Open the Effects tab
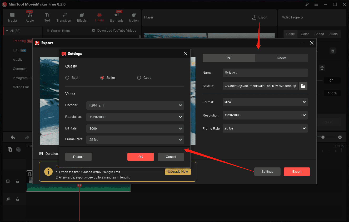The height and width of the screenshot is (222, 349). pos(82,17)
